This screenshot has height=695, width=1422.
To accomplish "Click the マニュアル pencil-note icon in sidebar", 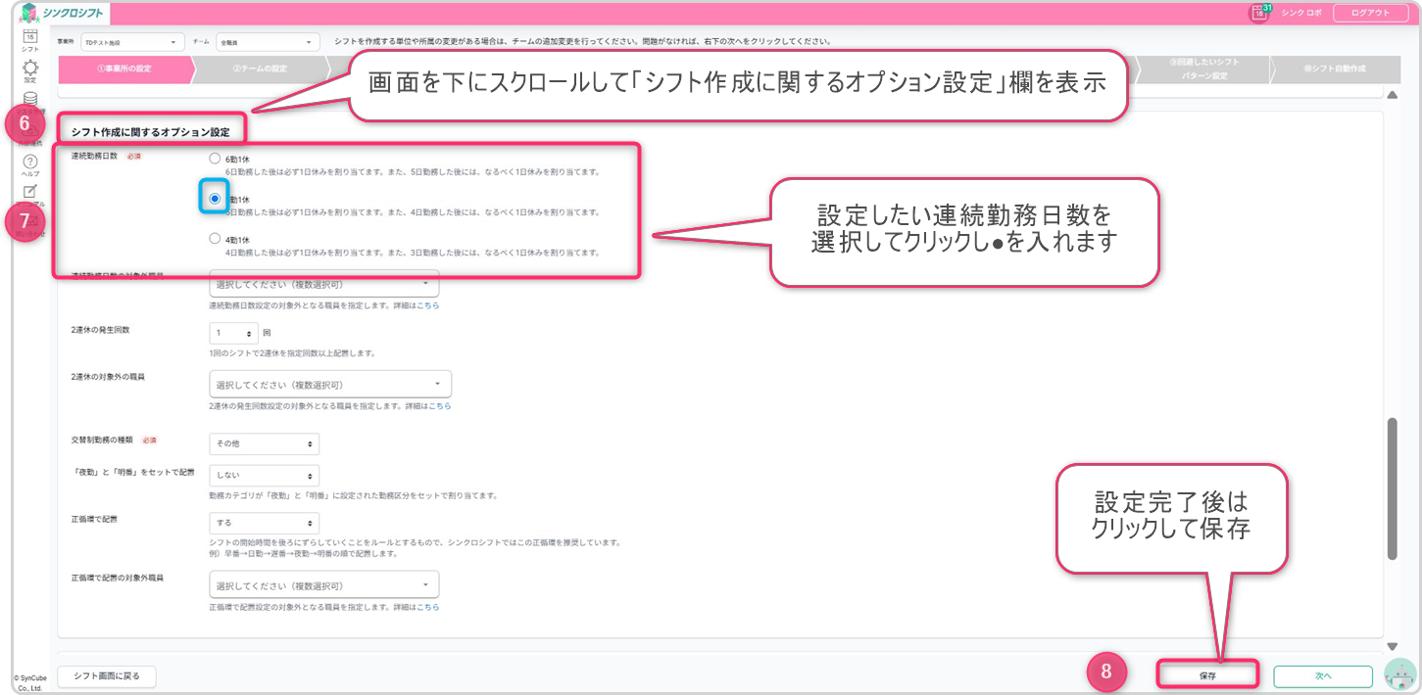I will pyautogui.click(x=30, y=192).
